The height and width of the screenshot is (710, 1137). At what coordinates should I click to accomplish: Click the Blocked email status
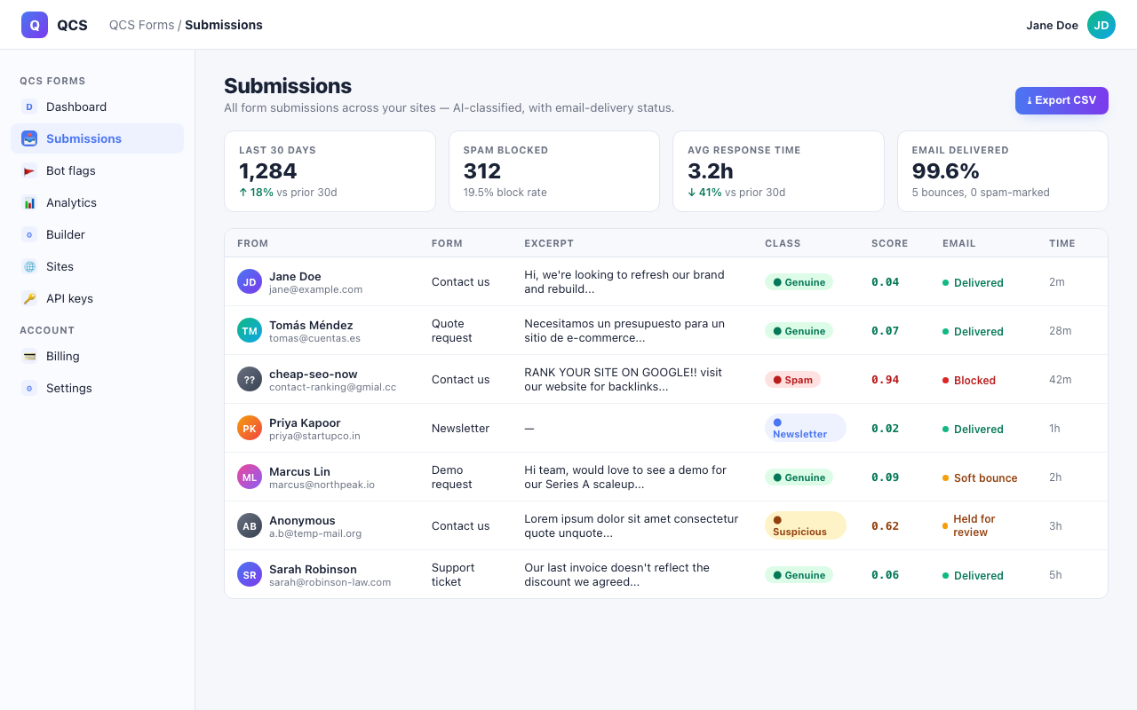(x=969, y=380)
